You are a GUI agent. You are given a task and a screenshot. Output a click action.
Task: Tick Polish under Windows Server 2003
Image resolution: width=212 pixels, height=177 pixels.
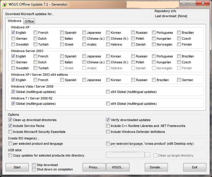pyautogui.click(x=133, y=62)
